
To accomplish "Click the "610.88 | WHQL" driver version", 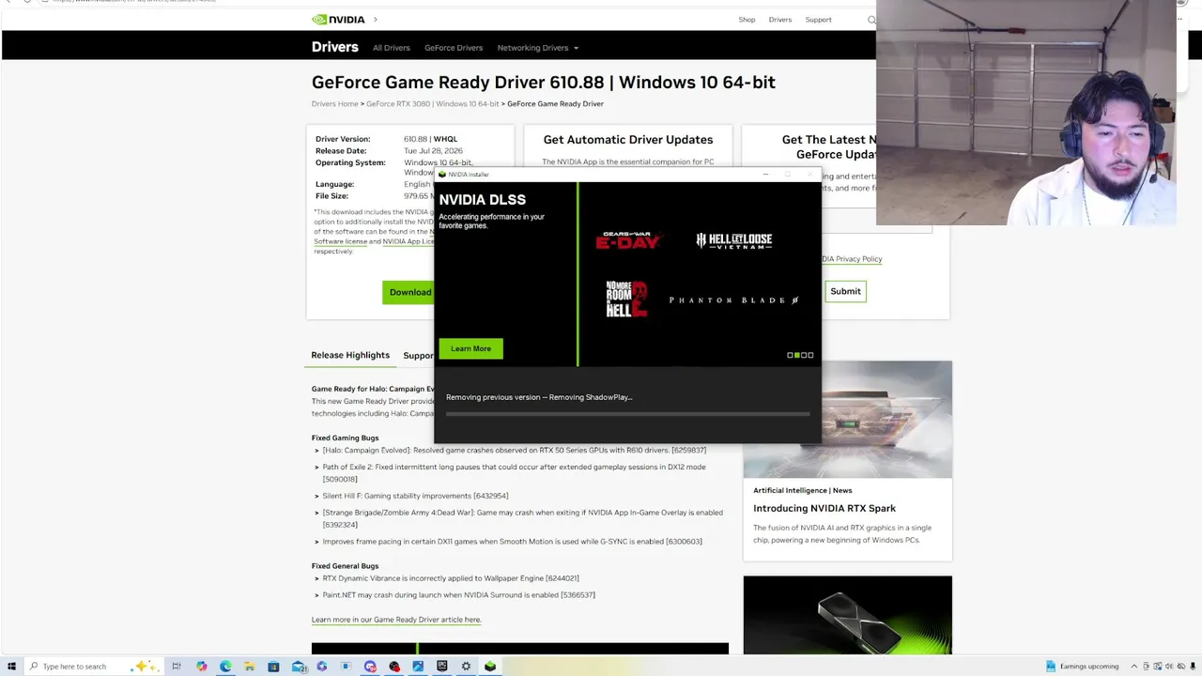I will tap(430, 139).
